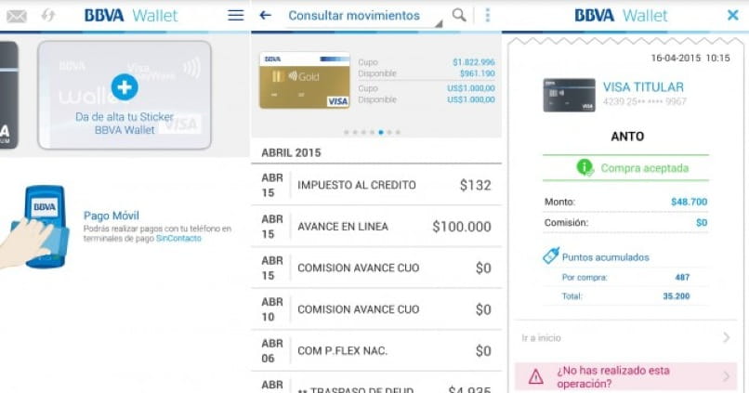Open the Ir a inicio chevron

[726, 337]
